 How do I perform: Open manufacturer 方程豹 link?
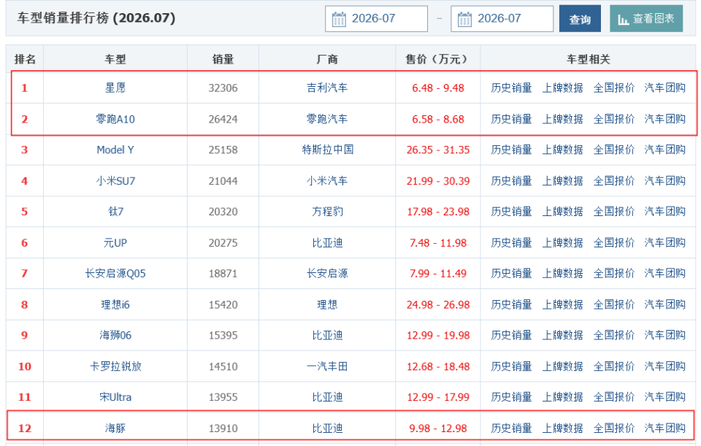[x=327, y=212]
